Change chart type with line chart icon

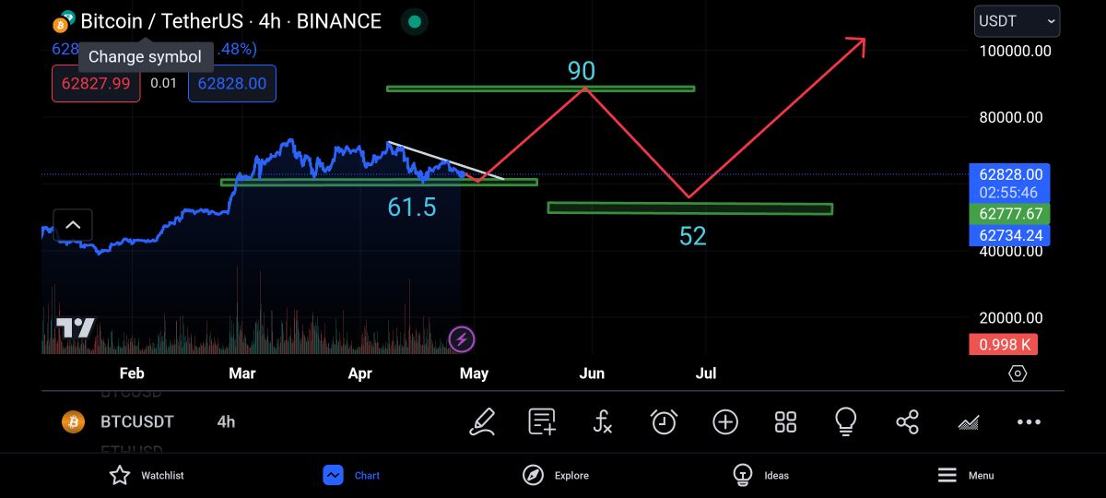pos(969,422)
